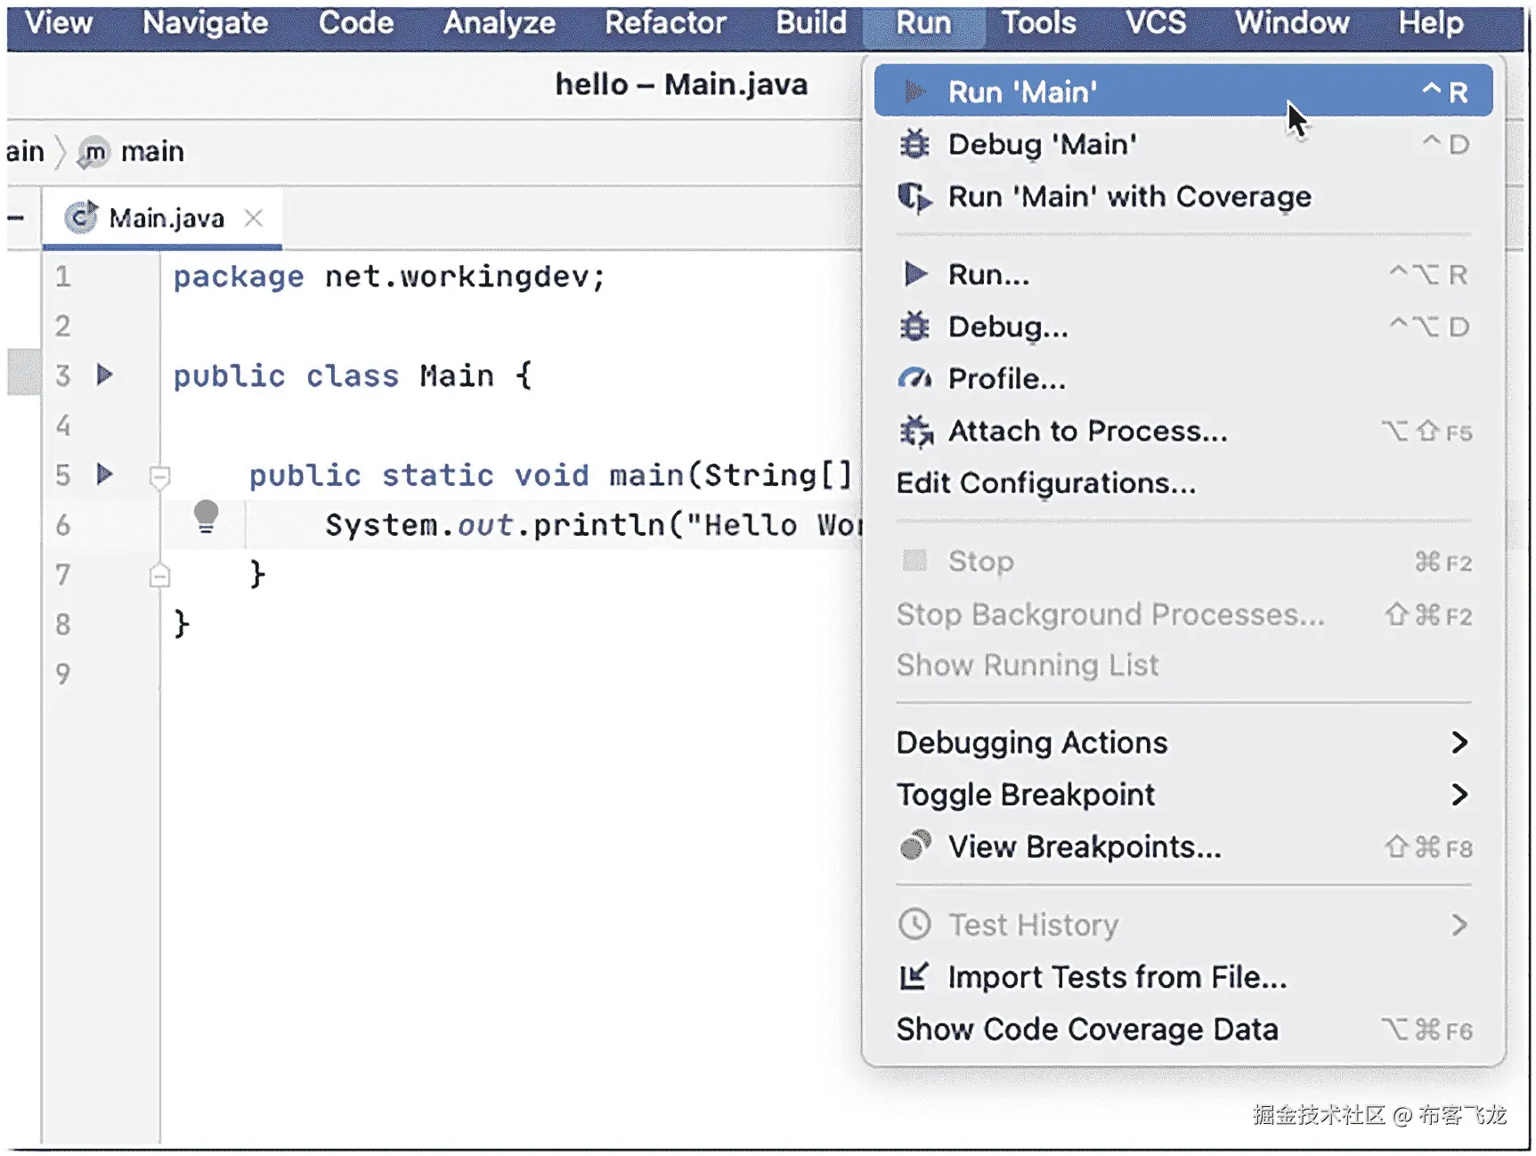The width and height of the screenshot is (1536, 1156).
Task: Select Debug 'Main' menu entry
Action: [1183, 144]
